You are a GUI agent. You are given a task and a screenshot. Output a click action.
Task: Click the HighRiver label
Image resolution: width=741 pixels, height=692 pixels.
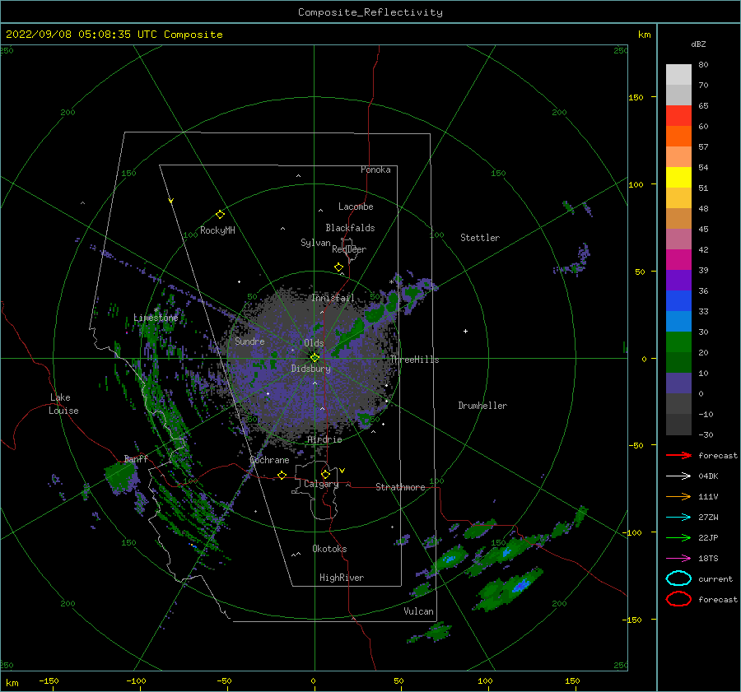click(342, 578)
